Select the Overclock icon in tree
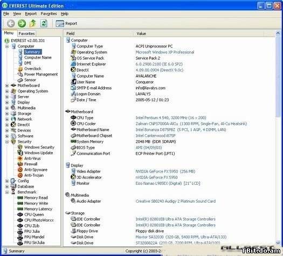 click(x=20, y=69)
